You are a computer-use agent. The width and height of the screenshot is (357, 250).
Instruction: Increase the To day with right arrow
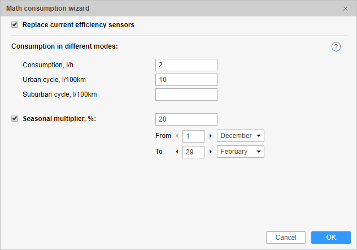pos(211,152)
